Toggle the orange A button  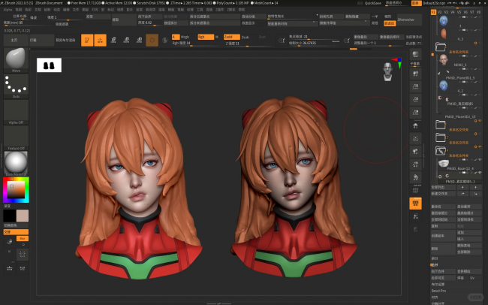[176, 37]
